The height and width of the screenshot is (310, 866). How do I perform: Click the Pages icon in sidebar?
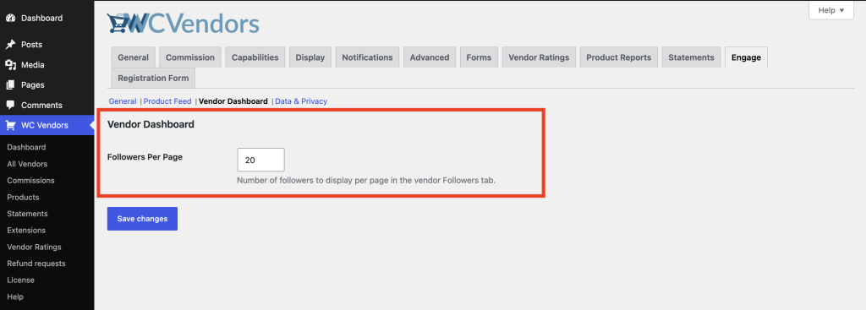[10, 85]
